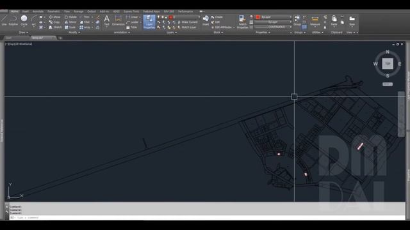Expand the Modify panel
This screenshot has width=410, height=230.
[x=74, y=33]
